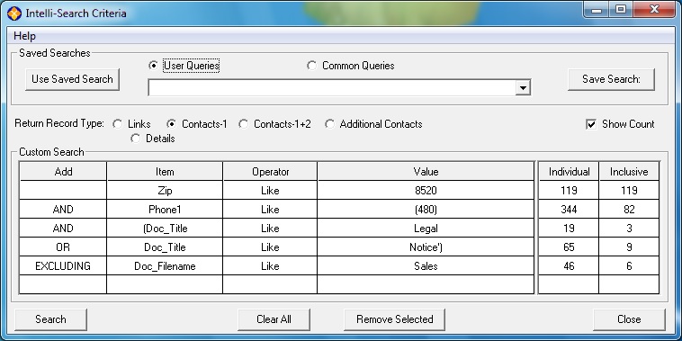Viewport: 682px width, 341px height.
Task: Click the Search button
Action: (x=50, y=319)
